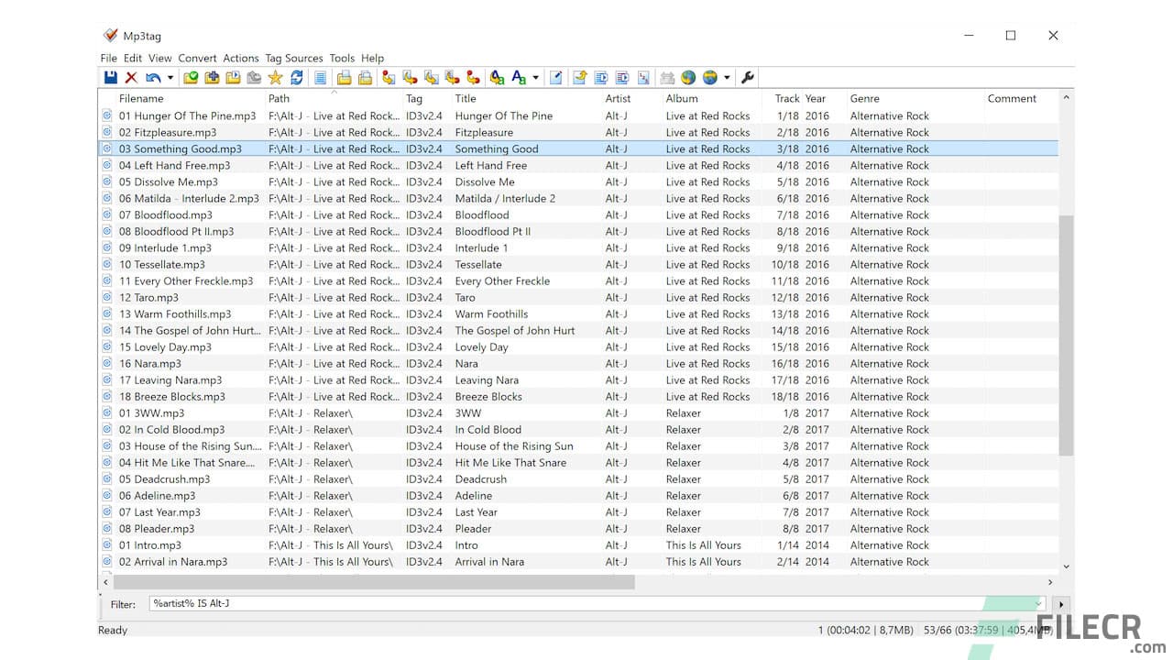Open the Tag Sources menu

(293, 58)
